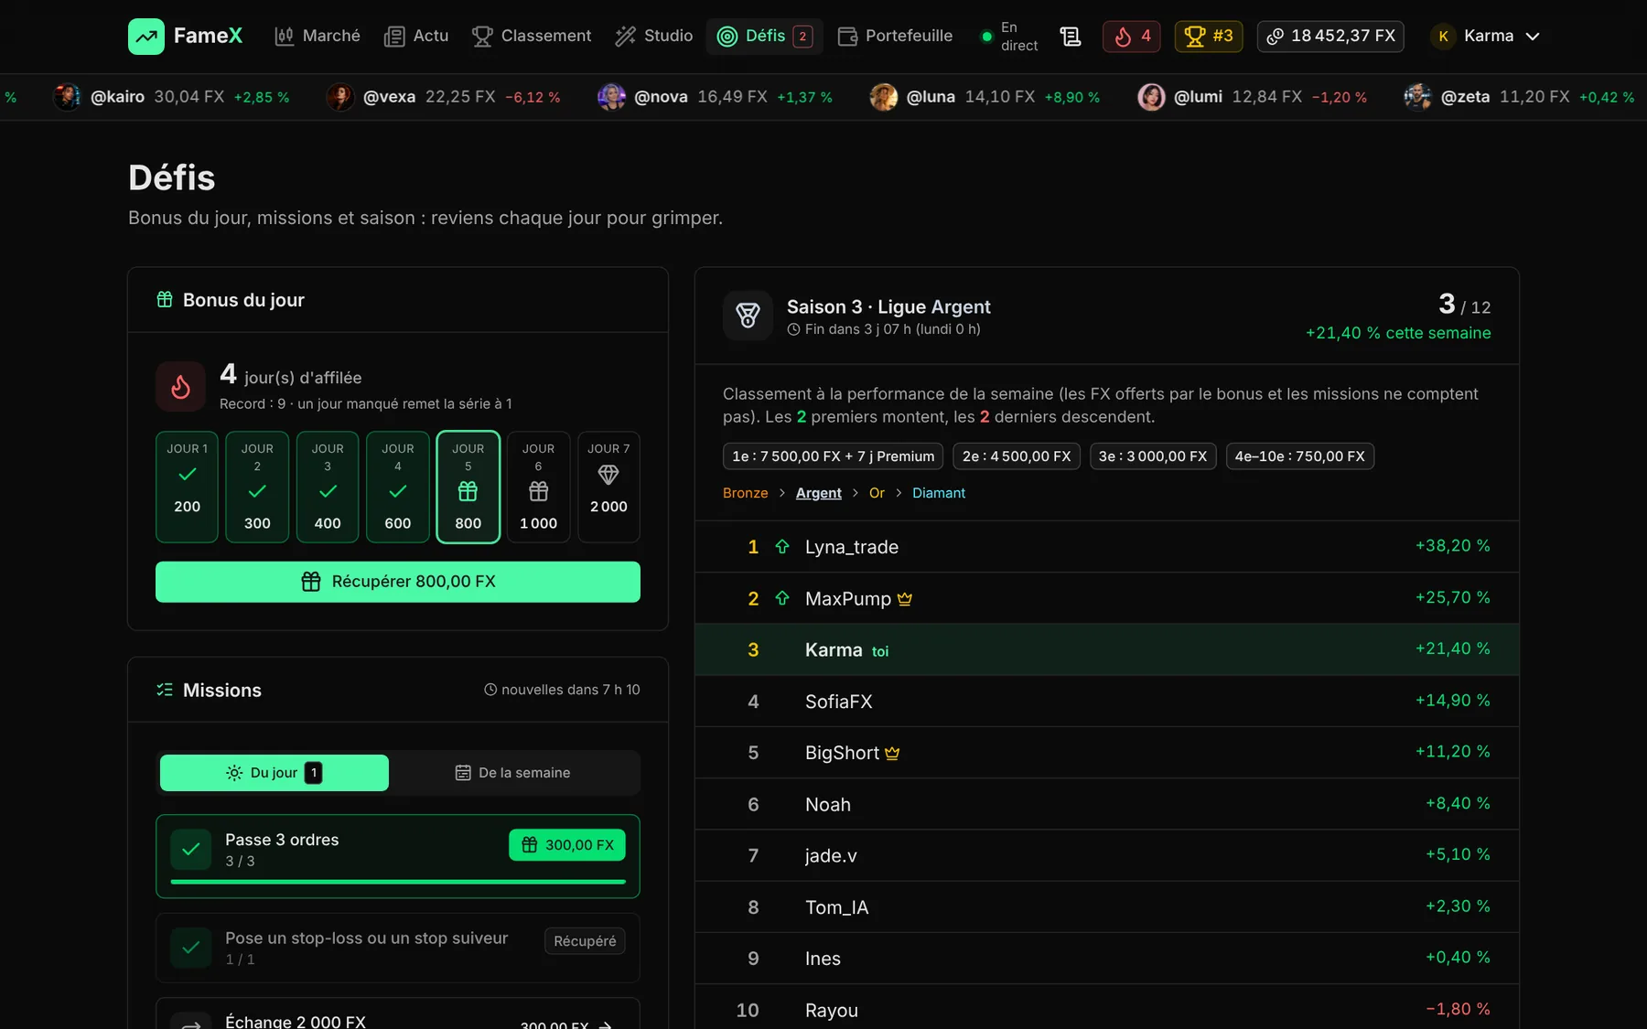Click the Récupéré label on the stop-loss mission
The width and height of the screenshot is (1647, 1029).
(x=585, y=941)
